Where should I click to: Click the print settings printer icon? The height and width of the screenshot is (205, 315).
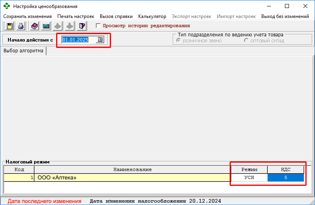pyautogui.click(x=21, y=26)
